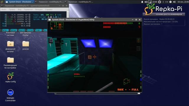Open the Файл menu in terminal window
The height and width of the screenshot is (106, 189).
point(4,9)
